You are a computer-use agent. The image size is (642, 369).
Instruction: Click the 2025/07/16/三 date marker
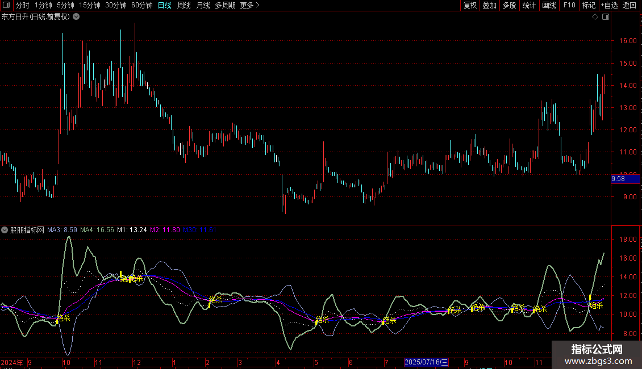pyautogui.click(x=426, y=362)
